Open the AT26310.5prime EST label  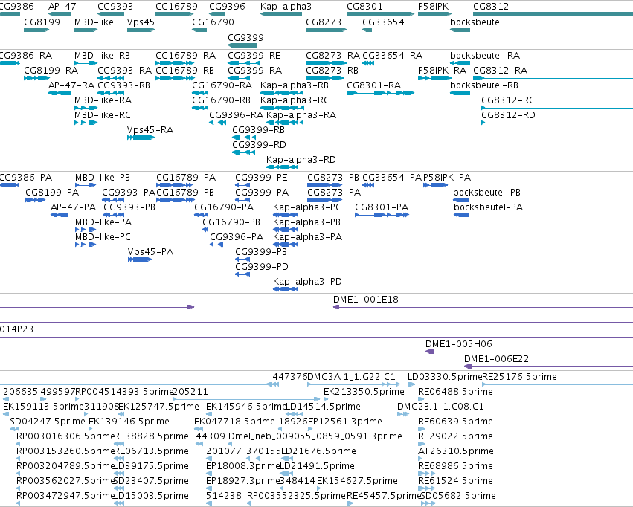456,451
